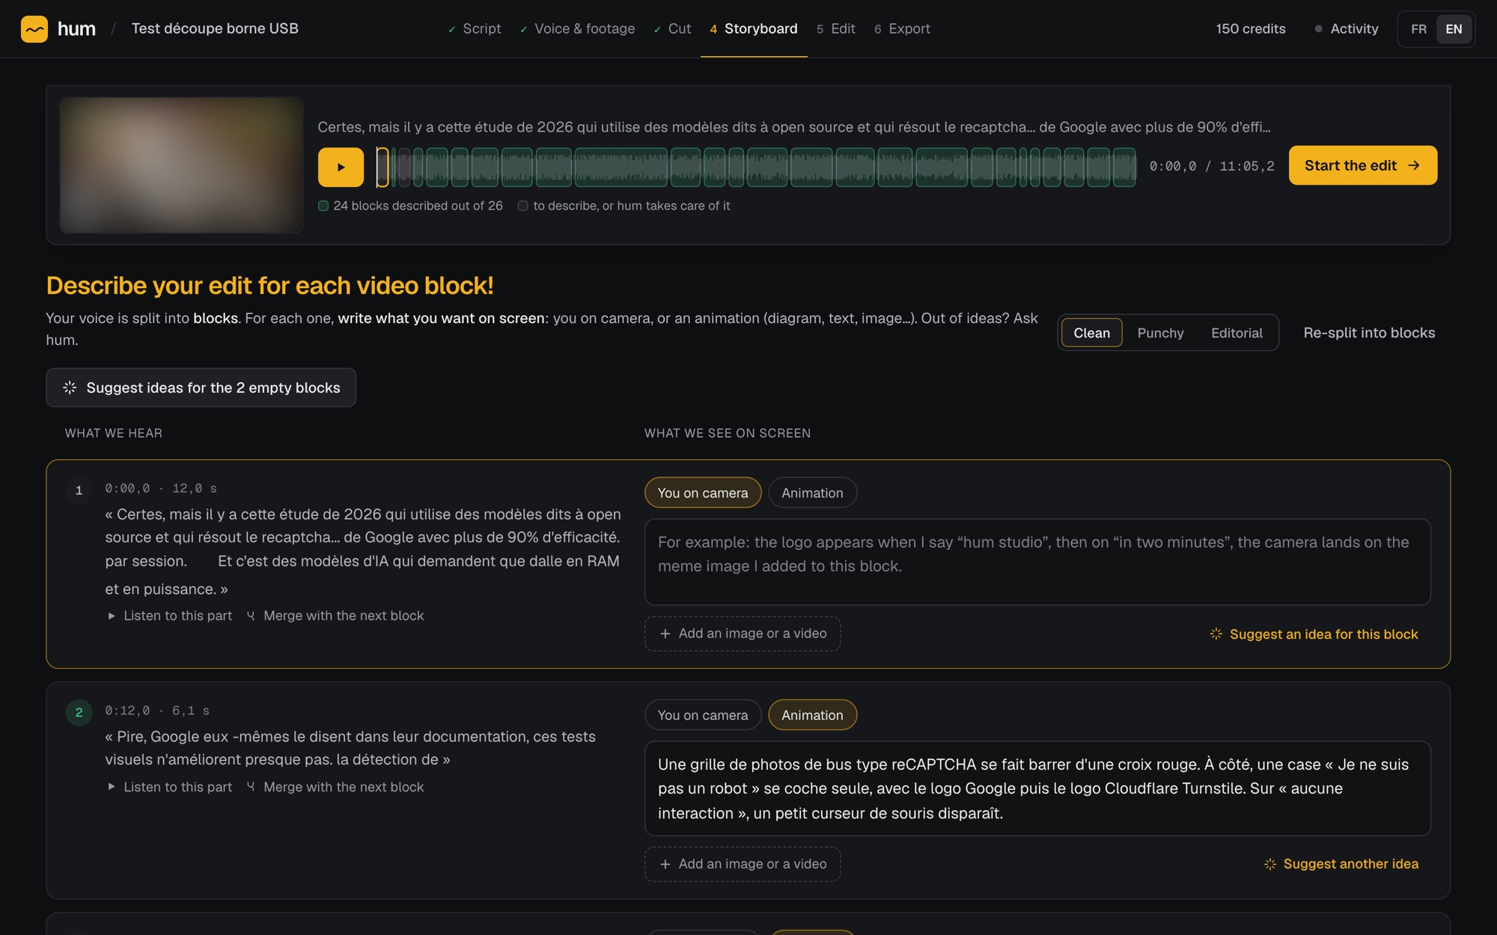Click the hum logo icon
The height and width of the screenshot is (935, 1497).
point(34,29)
